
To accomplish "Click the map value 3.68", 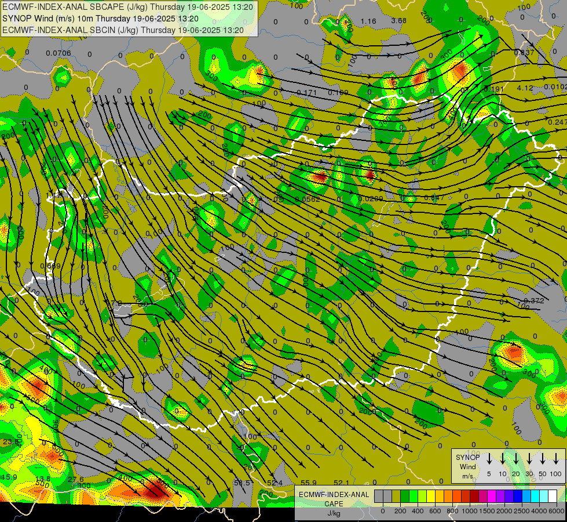I will 398,21.
